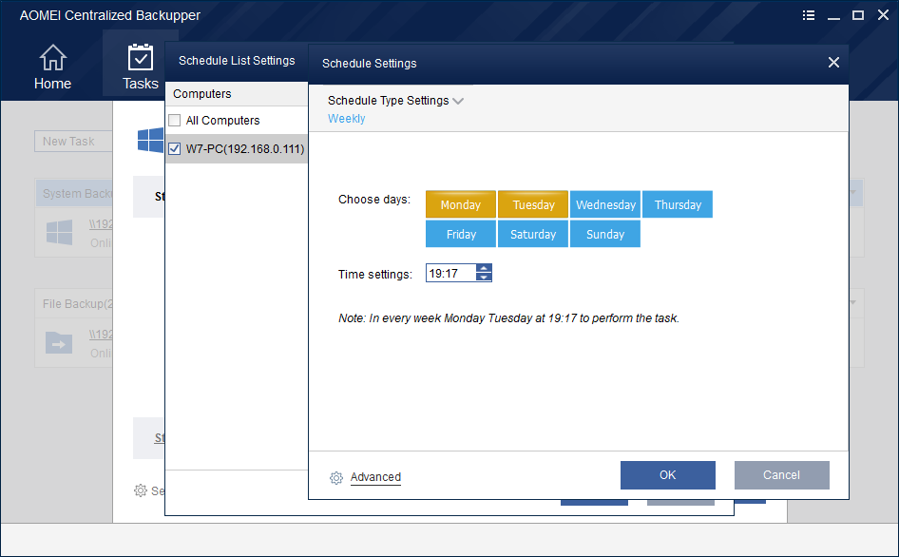Click the Settings gear icon in background window
This screenshot has height=557, width=899.
(141, 490)
